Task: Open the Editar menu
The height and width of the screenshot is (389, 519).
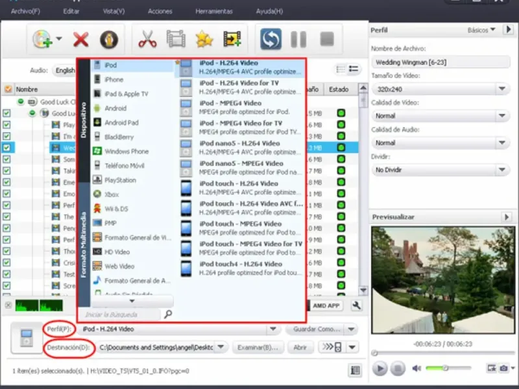Action: pos(71,11)
